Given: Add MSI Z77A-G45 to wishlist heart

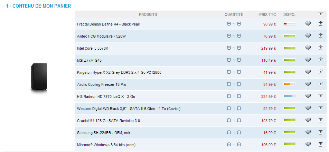Looking at the screenshot, I should (308, 60).
